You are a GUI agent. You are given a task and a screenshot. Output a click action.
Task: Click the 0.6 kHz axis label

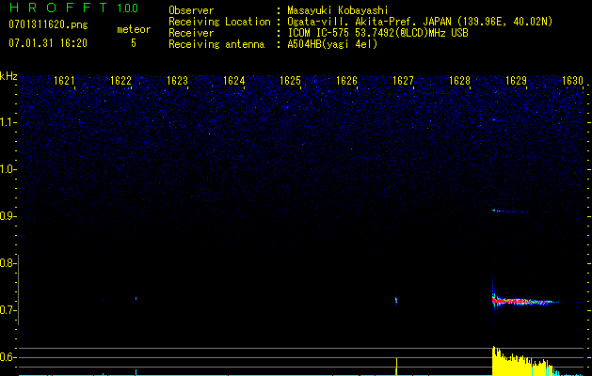click(x=8, y=357)
